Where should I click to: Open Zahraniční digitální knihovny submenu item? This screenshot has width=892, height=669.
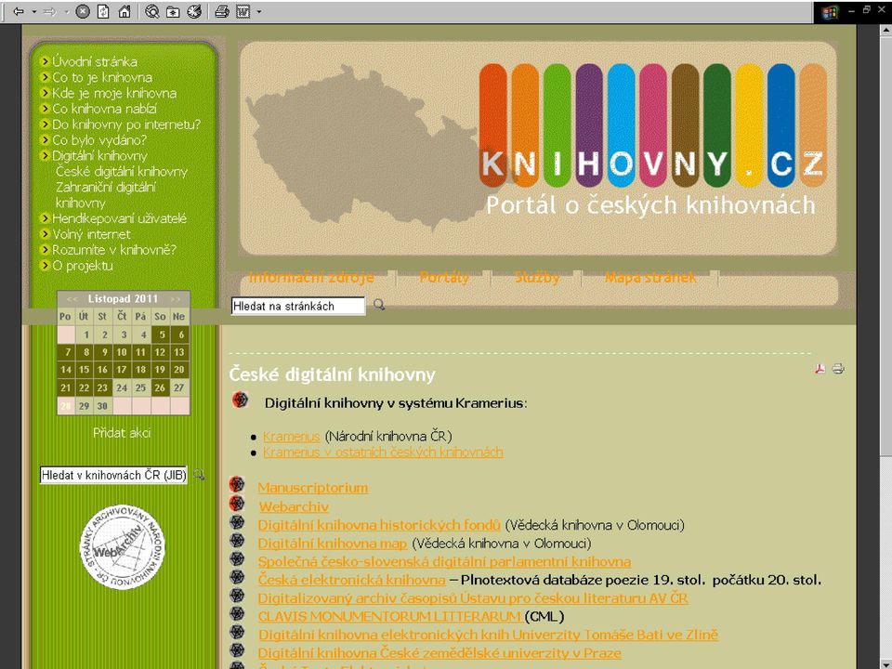coord(105,194)
